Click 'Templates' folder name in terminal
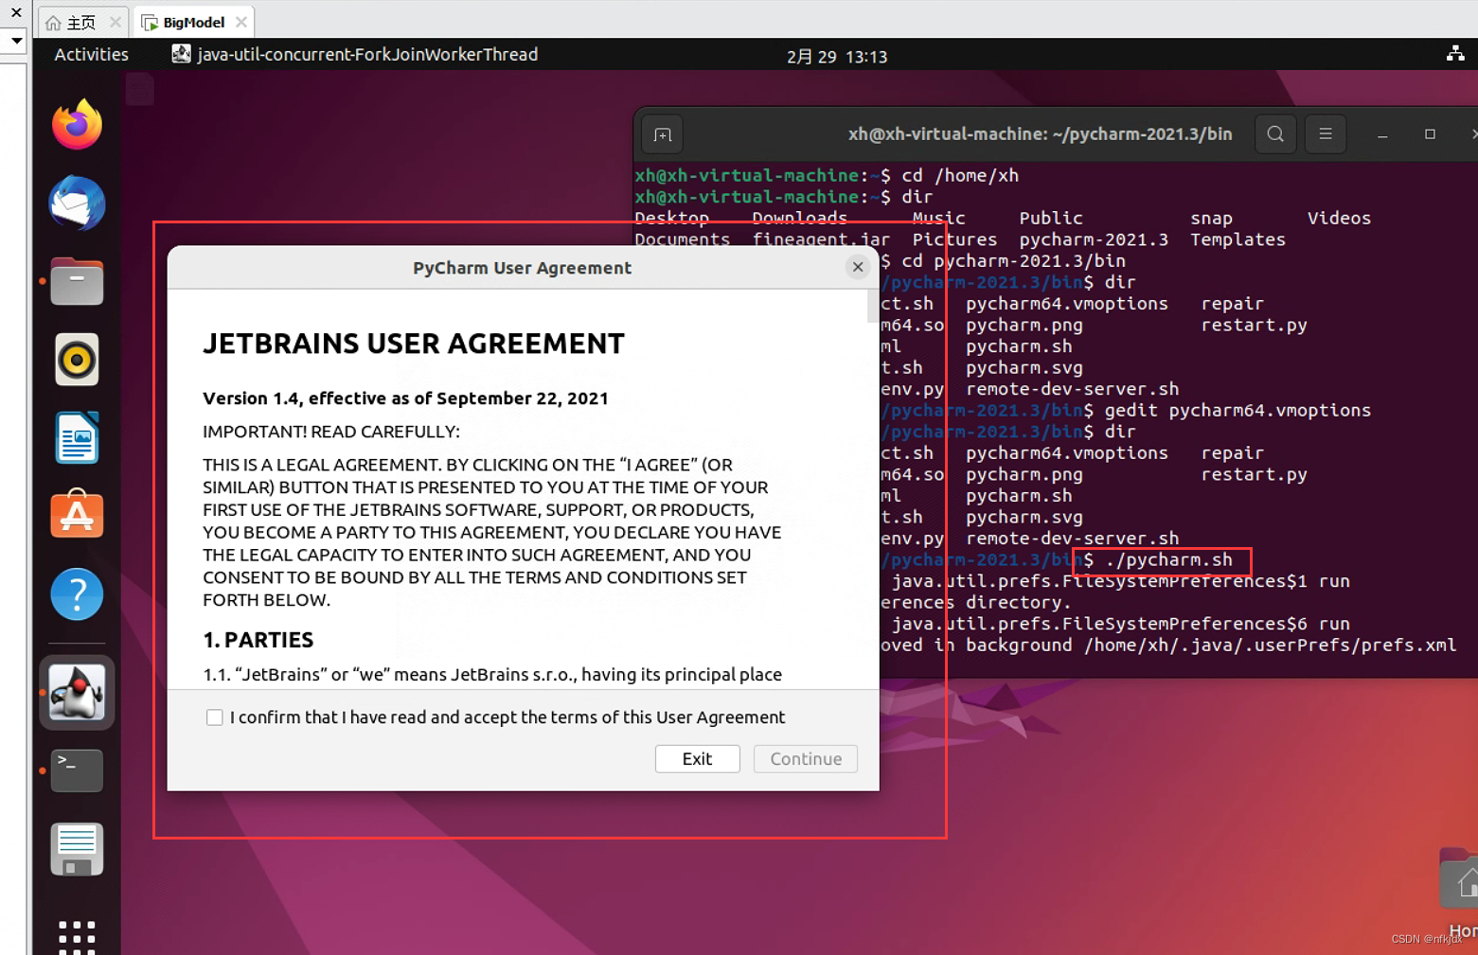This screenshot has width=1478, height=955. pyautogui.click(x=1238, y=239)
